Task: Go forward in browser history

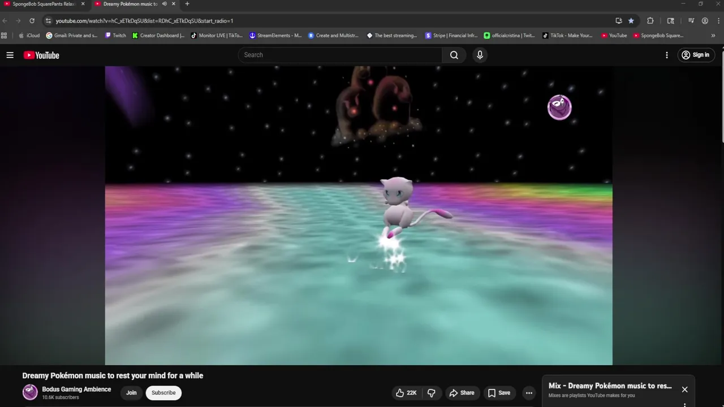Action: [18, 21]
